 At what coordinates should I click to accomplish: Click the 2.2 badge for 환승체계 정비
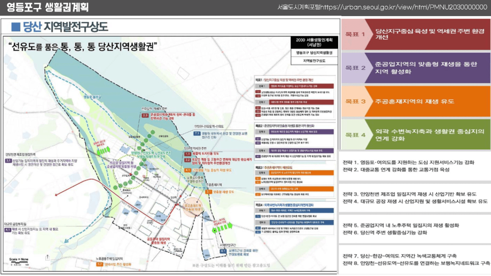[x=187, y=160]
